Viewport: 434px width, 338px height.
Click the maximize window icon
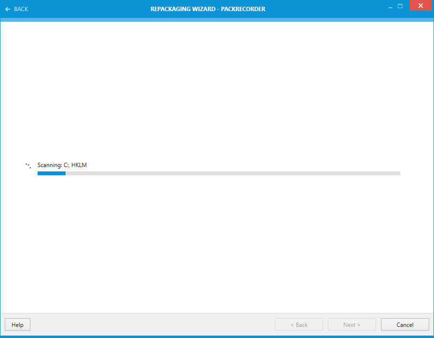point(400,6)
